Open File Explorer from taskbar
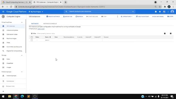 pyautogui.click(x=10, y=97)
